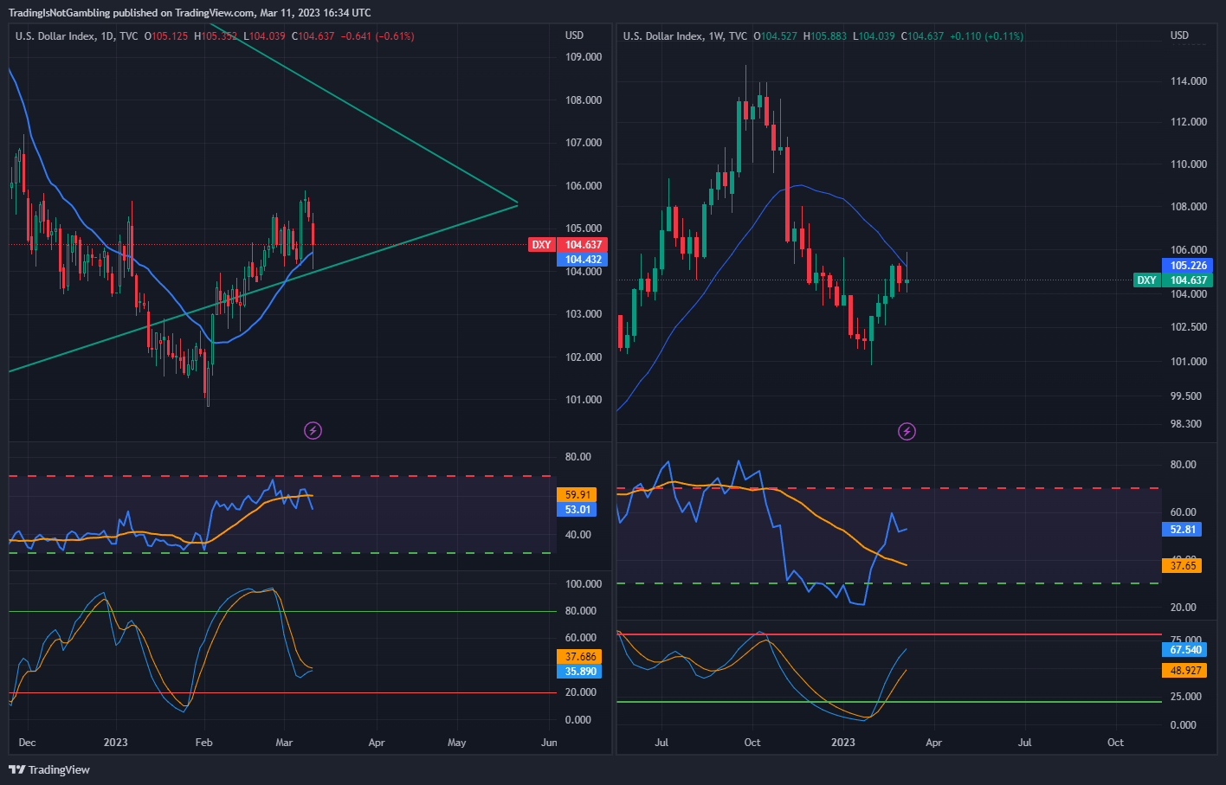Click the USD currency label above the daily price axis

pos(574,35)
